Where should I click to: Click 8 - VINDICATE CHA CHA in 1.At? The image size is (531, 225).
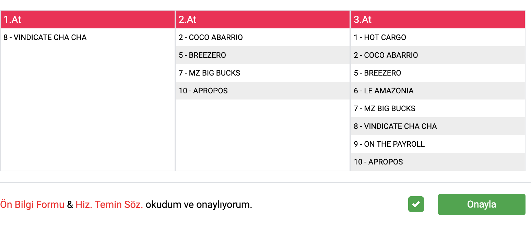click(45, 38)
